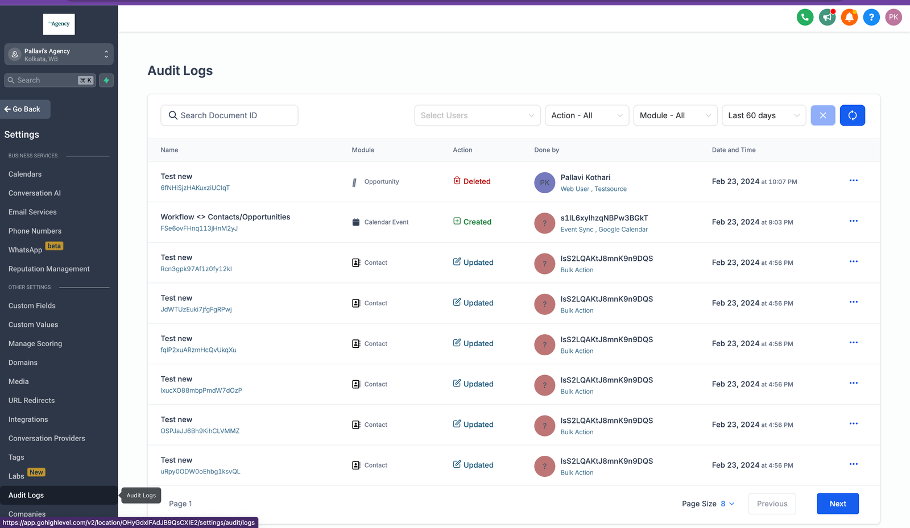910x528 pixels.
Task: Open three-dot menu for Calendar Event row
Action: 853,221
